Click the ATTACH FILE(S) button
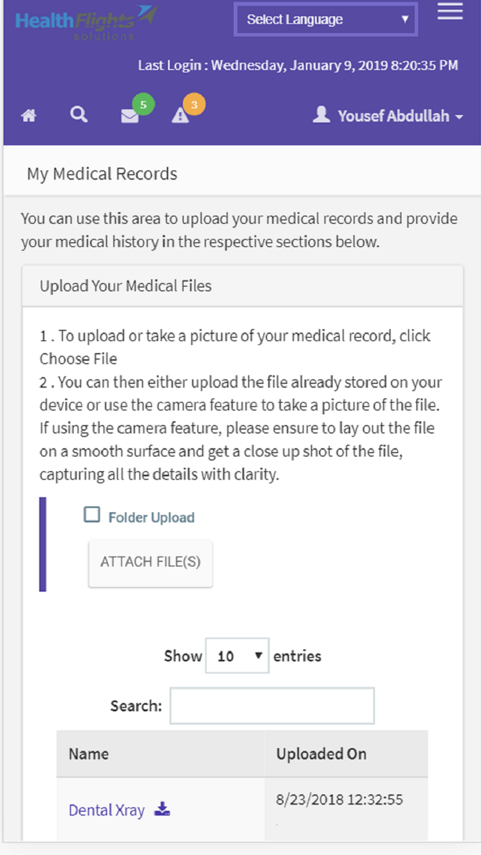Viewport: 481px width, 855px height. pos(151,563)
